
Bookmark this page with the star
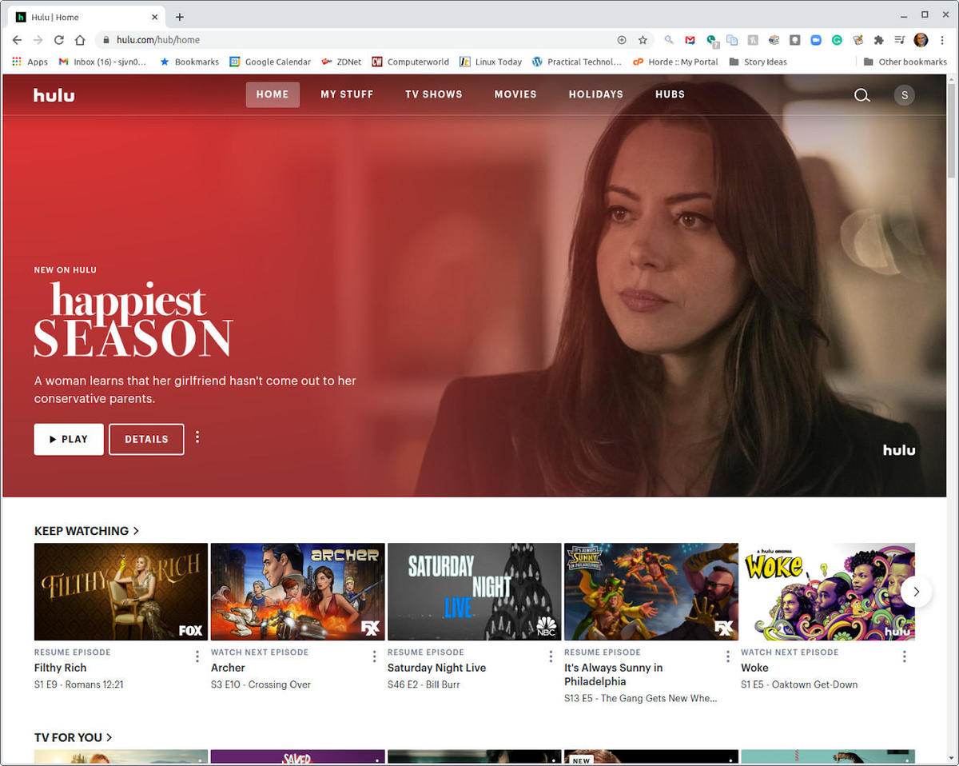(x=643, y=40)
